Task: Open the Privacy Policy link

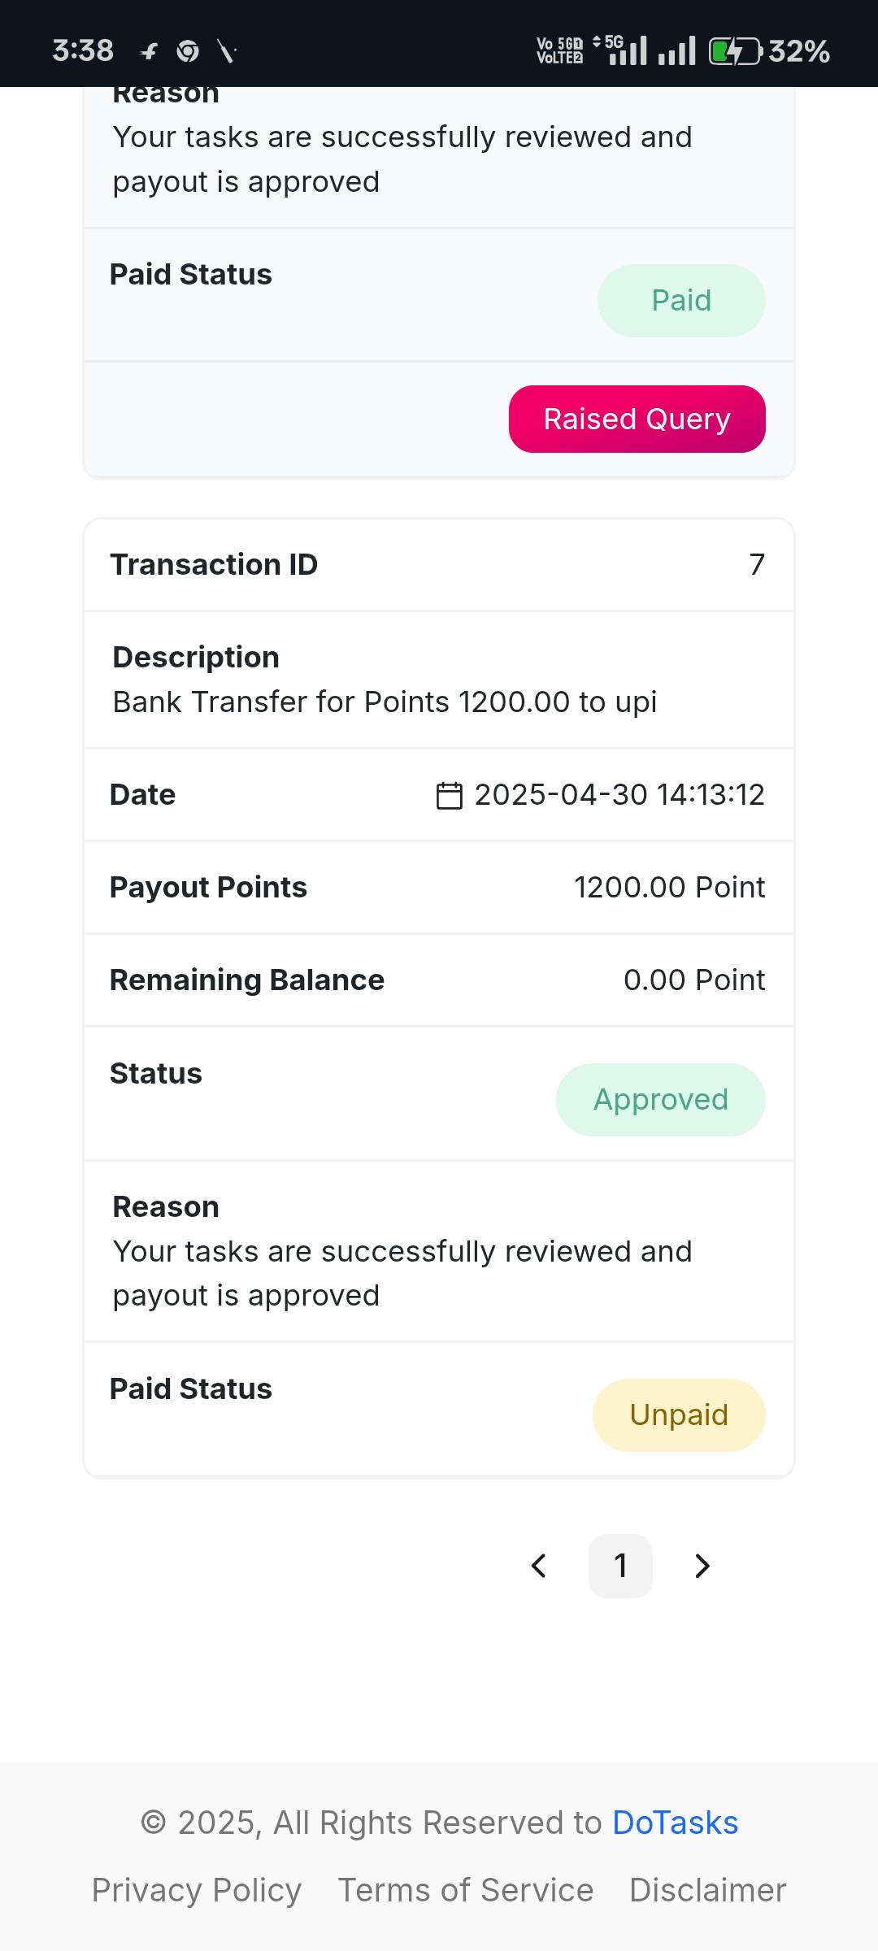Action: (x=197, y=1890)
